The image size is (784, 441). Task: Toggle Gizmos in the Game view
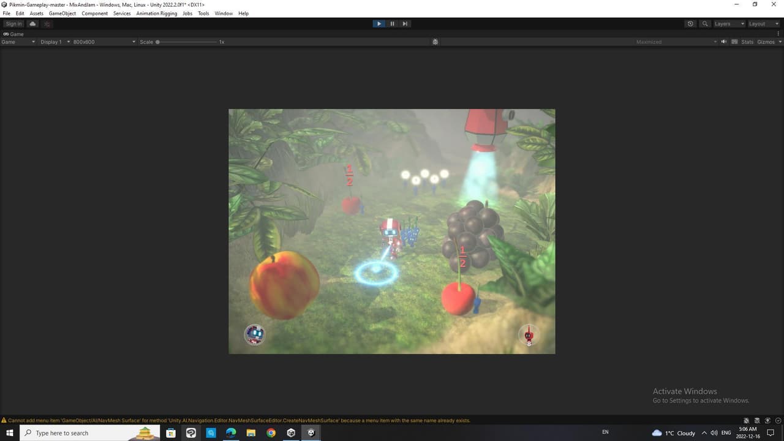766,42
